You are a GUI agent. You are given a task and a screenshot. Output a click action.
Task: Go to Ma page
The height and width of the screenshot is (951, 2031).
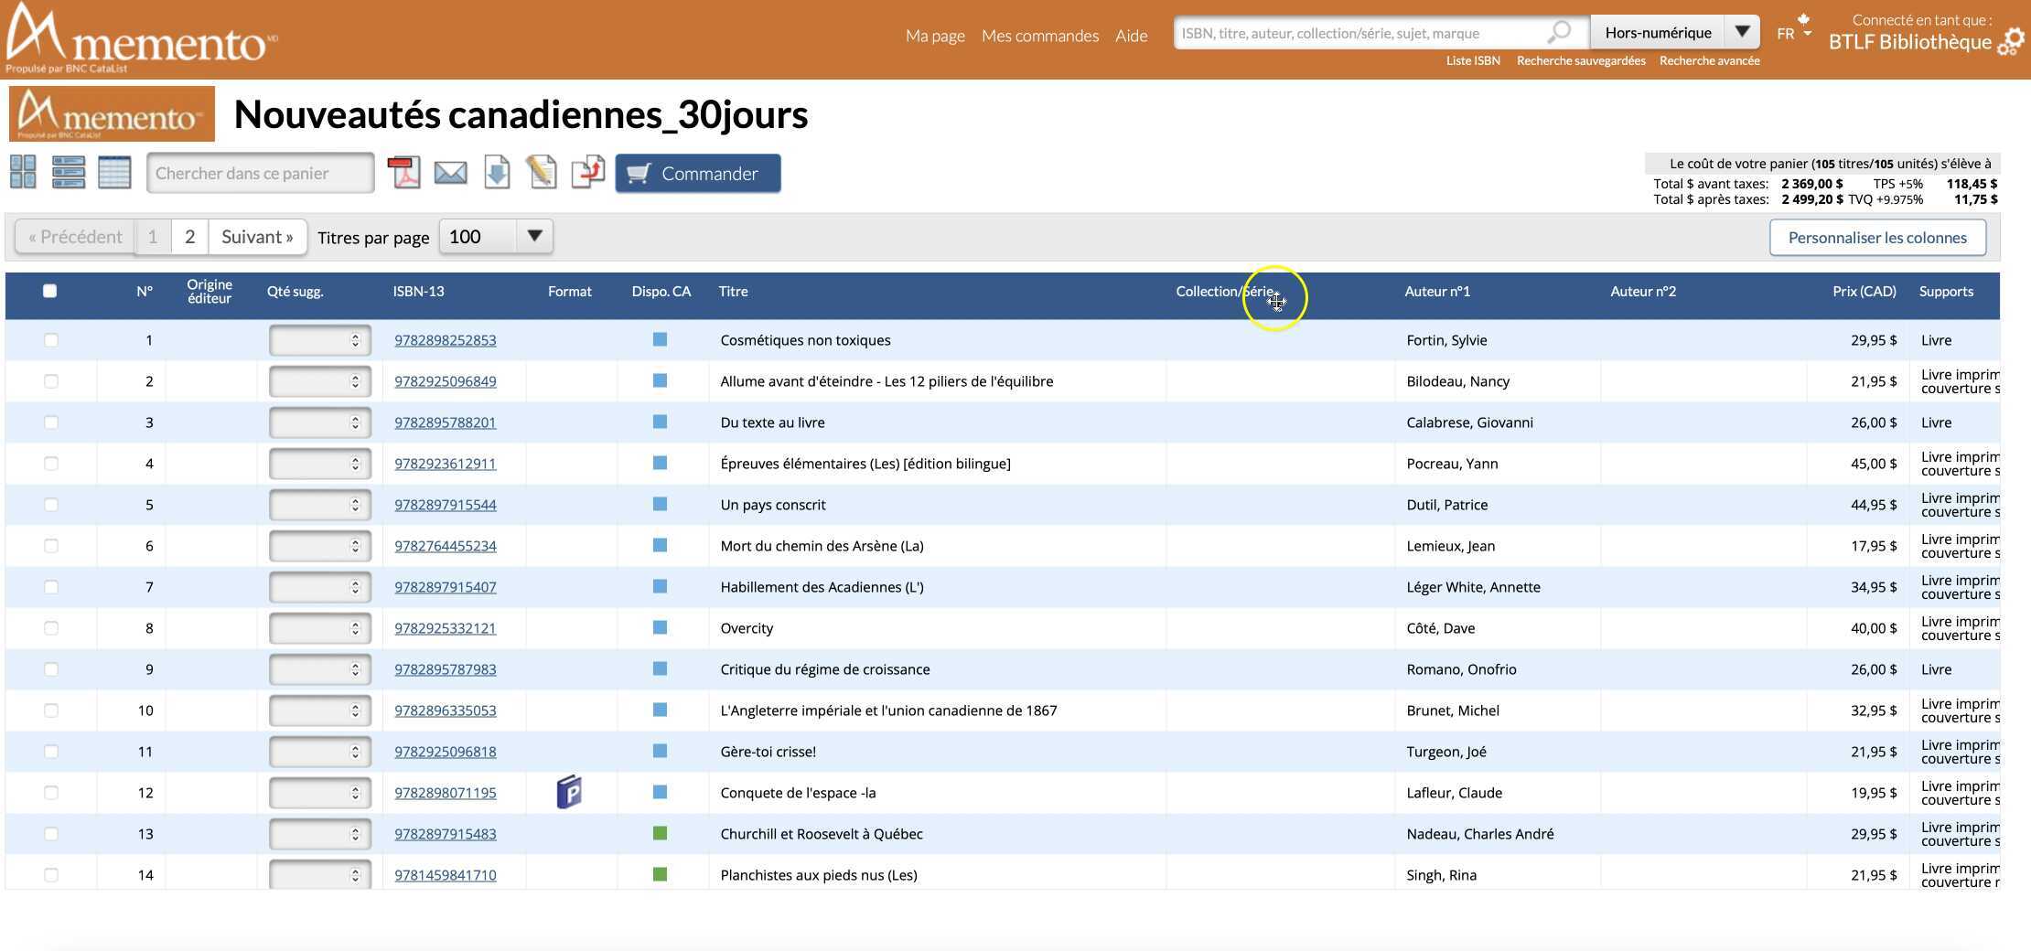[x=934, y=36]
